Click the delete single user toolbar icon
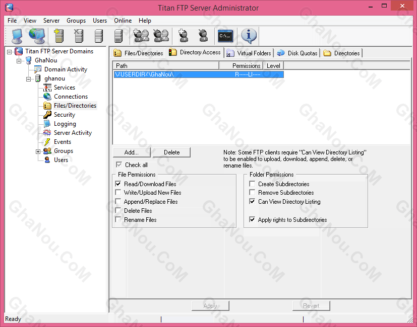The image size is (417, 327). click(203, 36)
